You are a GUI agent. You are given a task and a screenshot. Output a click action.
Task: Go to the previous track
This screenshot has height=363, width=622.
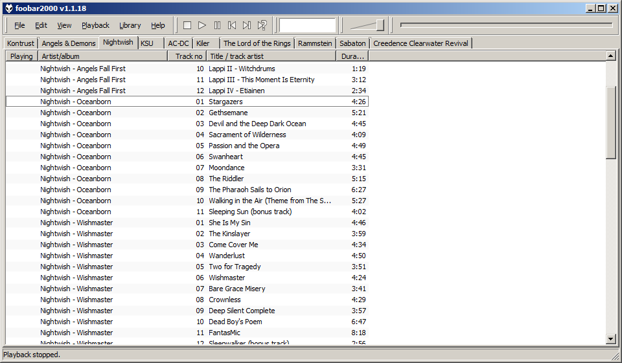tap(232, 25)
